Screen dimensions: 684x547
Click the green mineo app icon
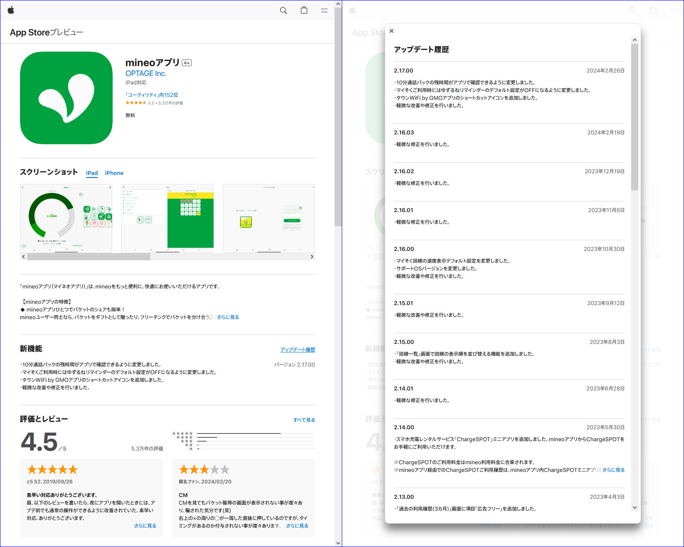(66, 98)
